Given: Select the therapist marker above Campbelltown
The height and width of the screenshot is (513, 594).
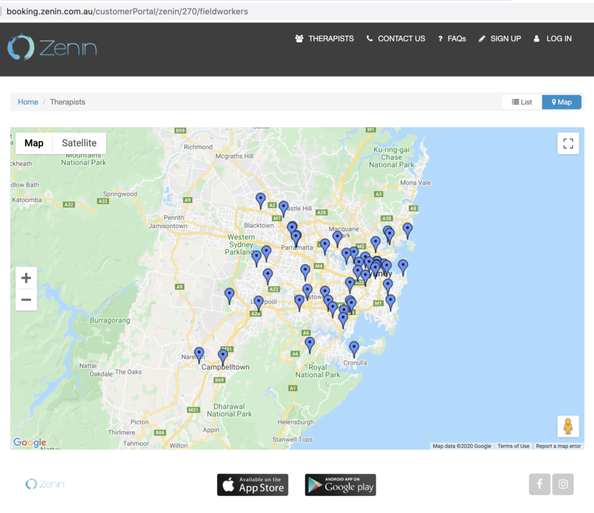Looking at the screenshot, I should (x=223, y=357).
